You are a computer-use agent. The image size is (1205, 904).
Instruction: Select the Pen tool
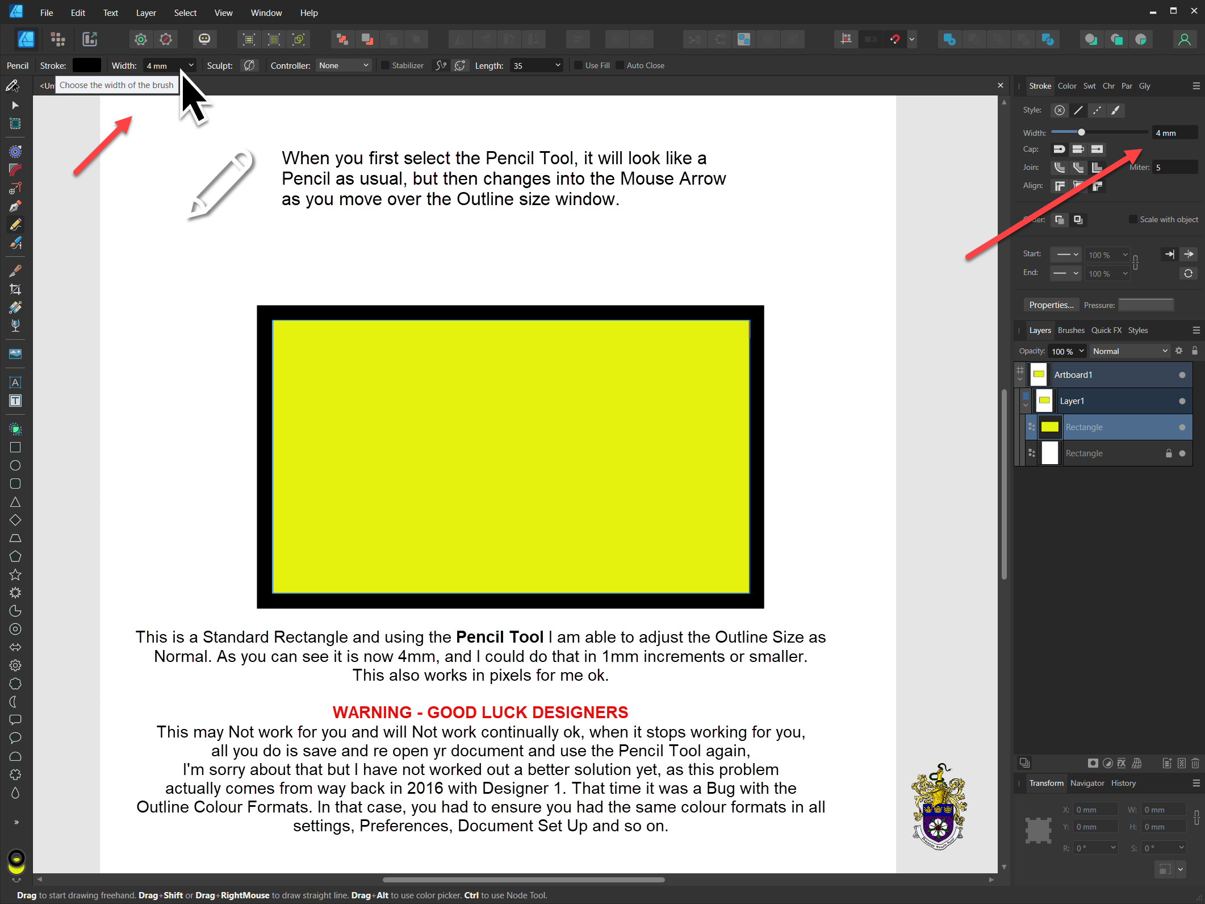coord(15,206)
